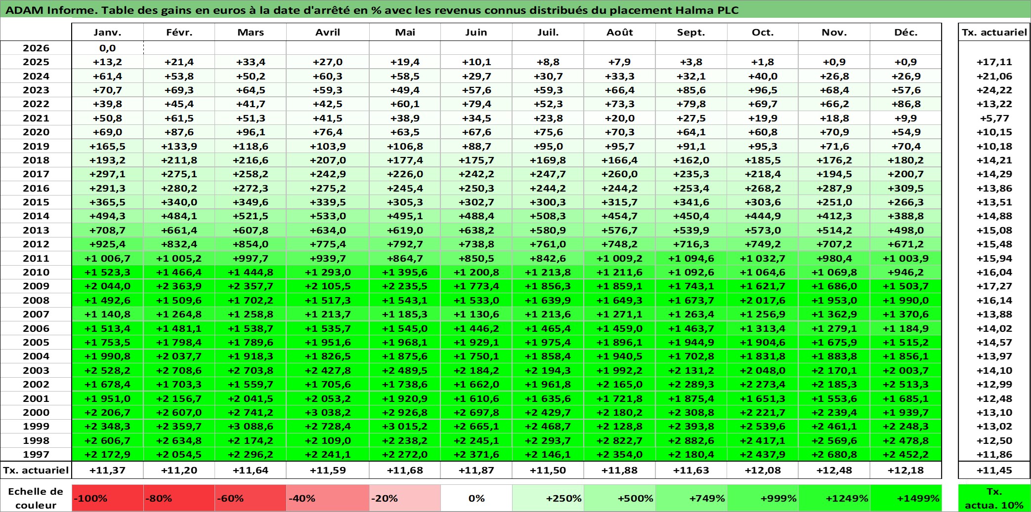Click the +297,1 cell in 2017
Viewport: 1031px width, 512px height.
click(108, 174)
